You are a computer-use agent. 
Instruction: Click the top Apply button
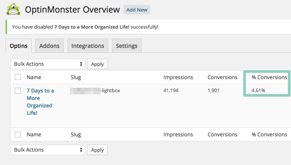[x=97, y=64]
